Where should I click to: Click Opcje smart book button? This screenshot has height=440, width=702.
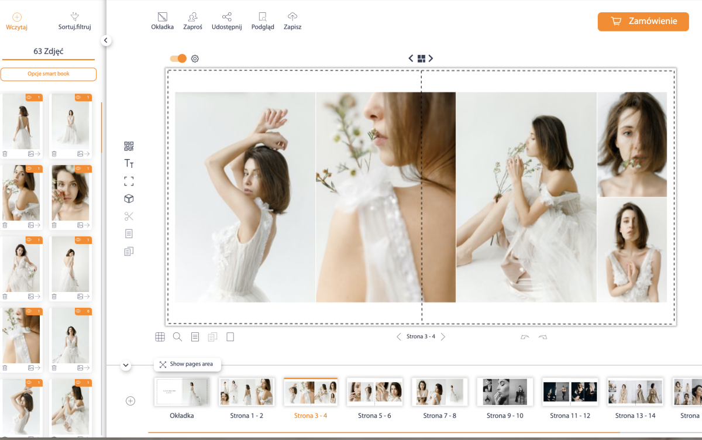pyautogui.click(x=48, y=74)
